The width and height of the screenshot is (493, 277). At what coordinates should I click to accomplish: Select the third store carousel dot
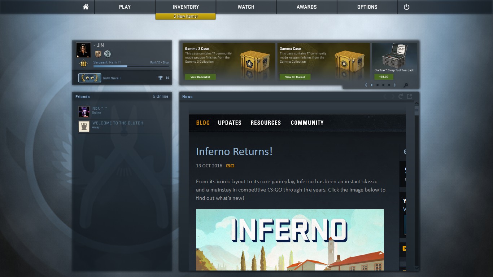[383, 85]
